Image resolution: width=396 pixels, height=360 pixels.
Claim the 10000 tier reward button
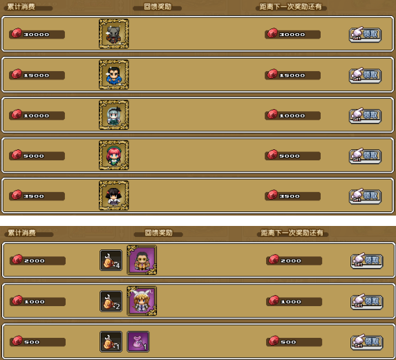(365, 115)
